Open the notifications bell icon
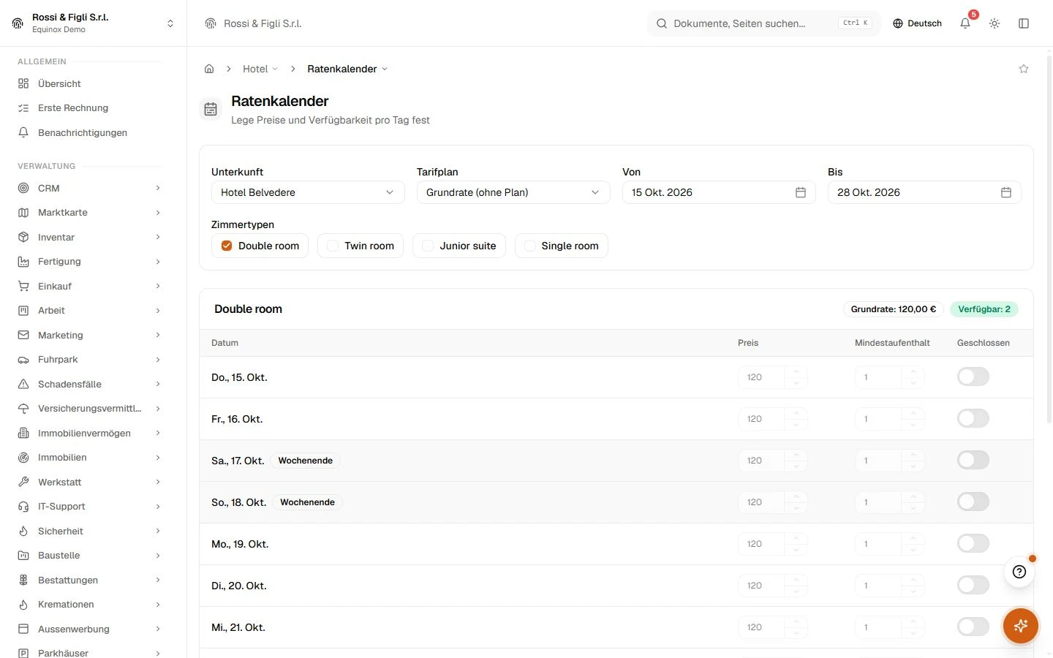The height and width of the screenshot is (658, 1053). coord(965,23)
